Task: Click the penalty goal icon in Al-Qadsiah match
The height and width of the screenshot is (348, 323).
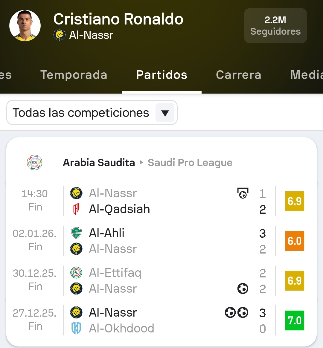Action: pos(243,193)
